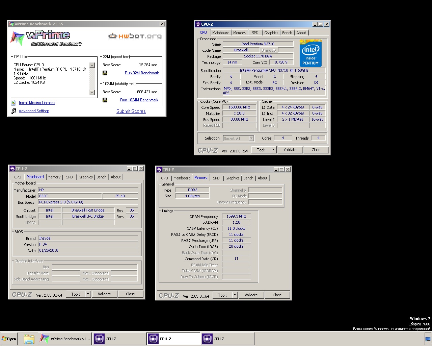Click the Intel Inside Pentium logo in CPU-Z
The width and height of the screenshot is (432, 346).
tap(310, 53)
